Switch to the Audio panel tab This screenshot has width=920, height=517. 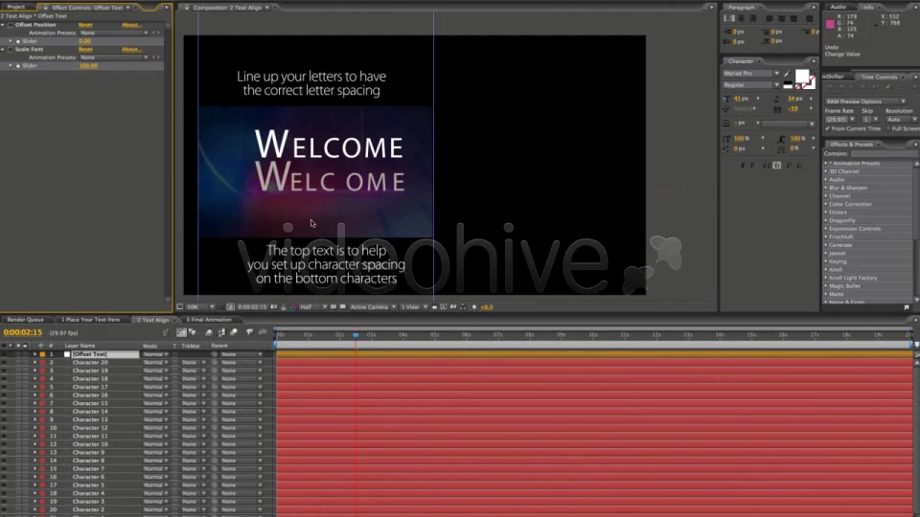pos(839,7)
